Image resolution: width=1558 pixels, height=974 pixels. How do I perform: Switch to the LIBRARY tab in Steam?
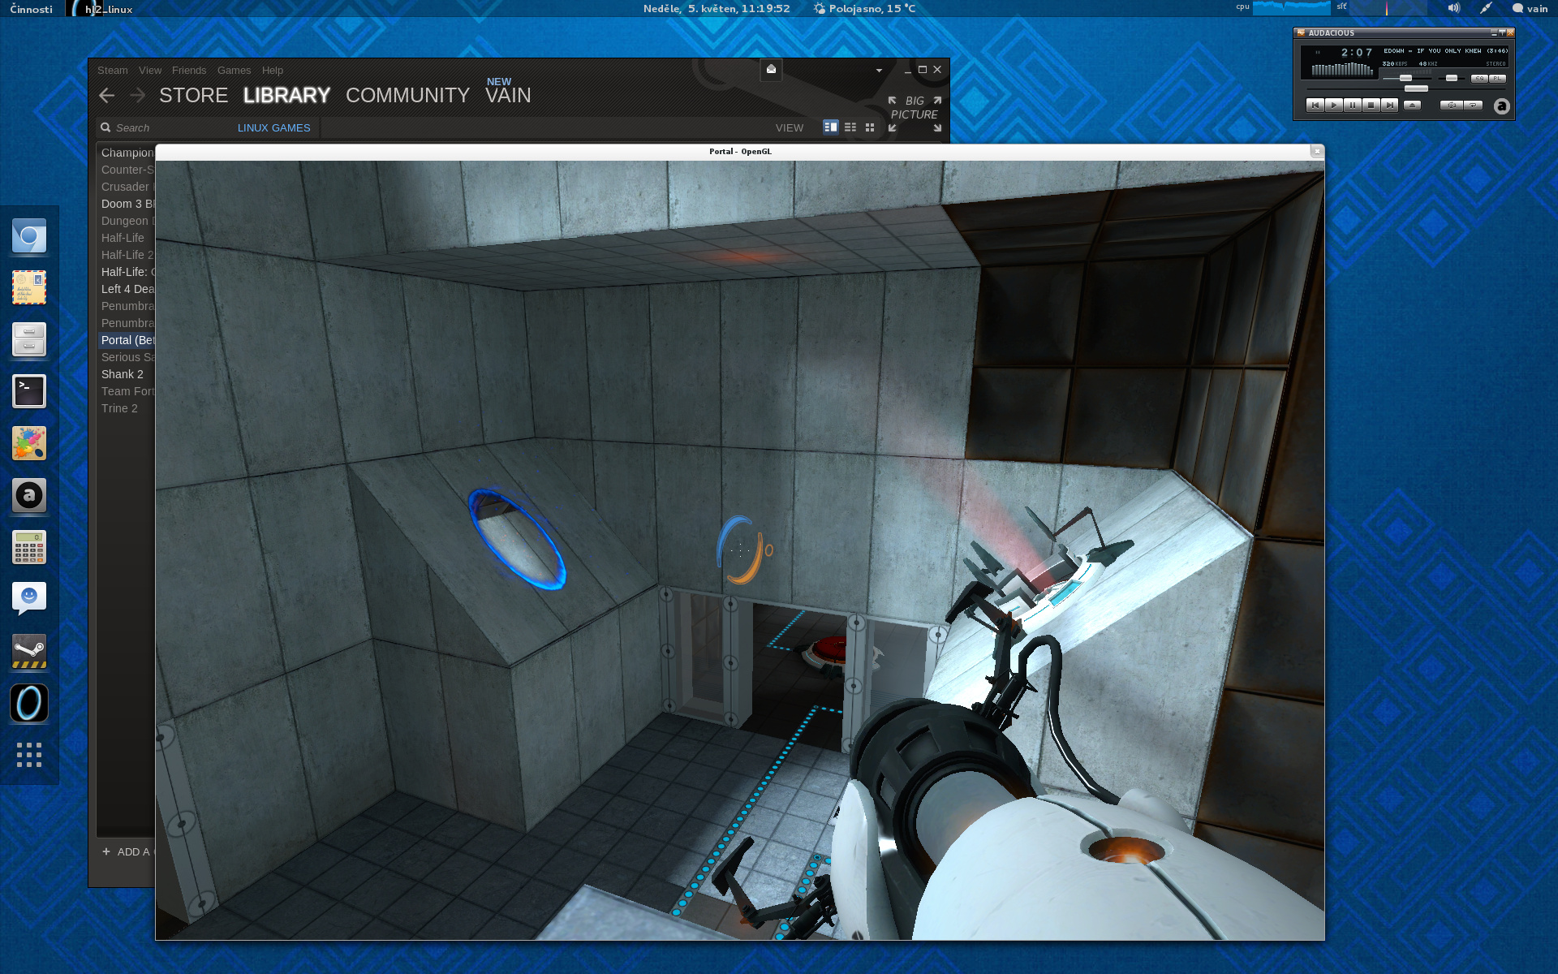point(286,96)
